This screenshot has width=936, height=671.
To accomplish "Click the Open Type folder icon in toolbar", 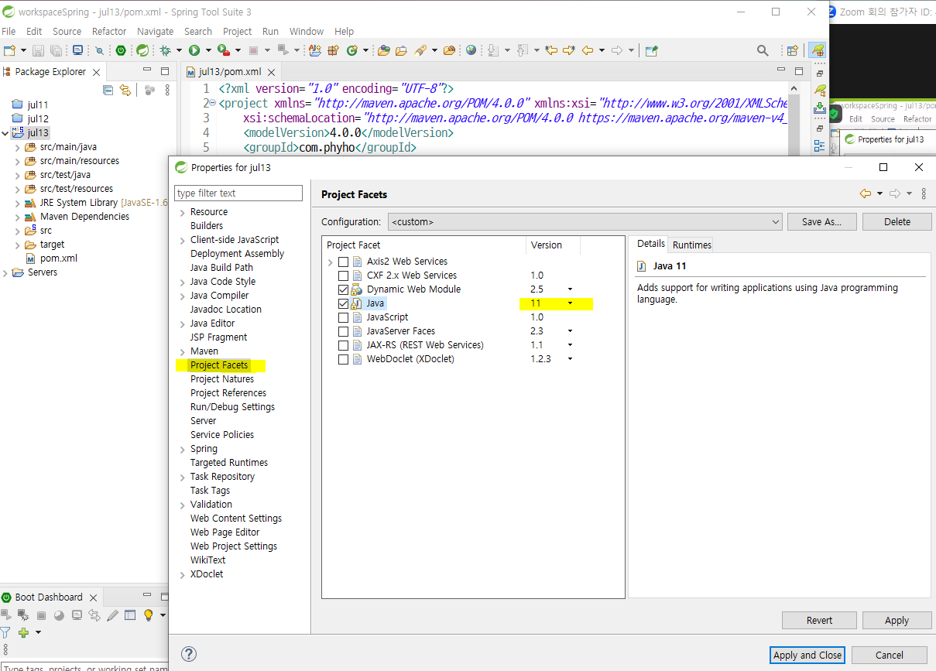I will click(383, 50).
